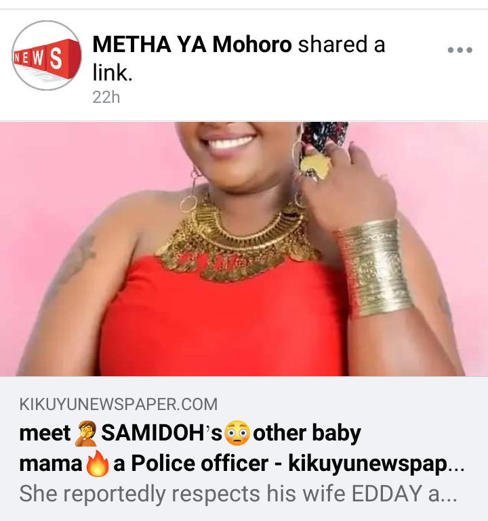488x521 pixels.
Task: Click the word 'SAMIDOH's' in the headline
Action: [161, 433]
